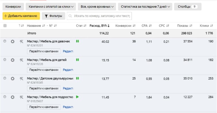Click the question mark icon for Мебель для детей

click(x=5, y=60)
